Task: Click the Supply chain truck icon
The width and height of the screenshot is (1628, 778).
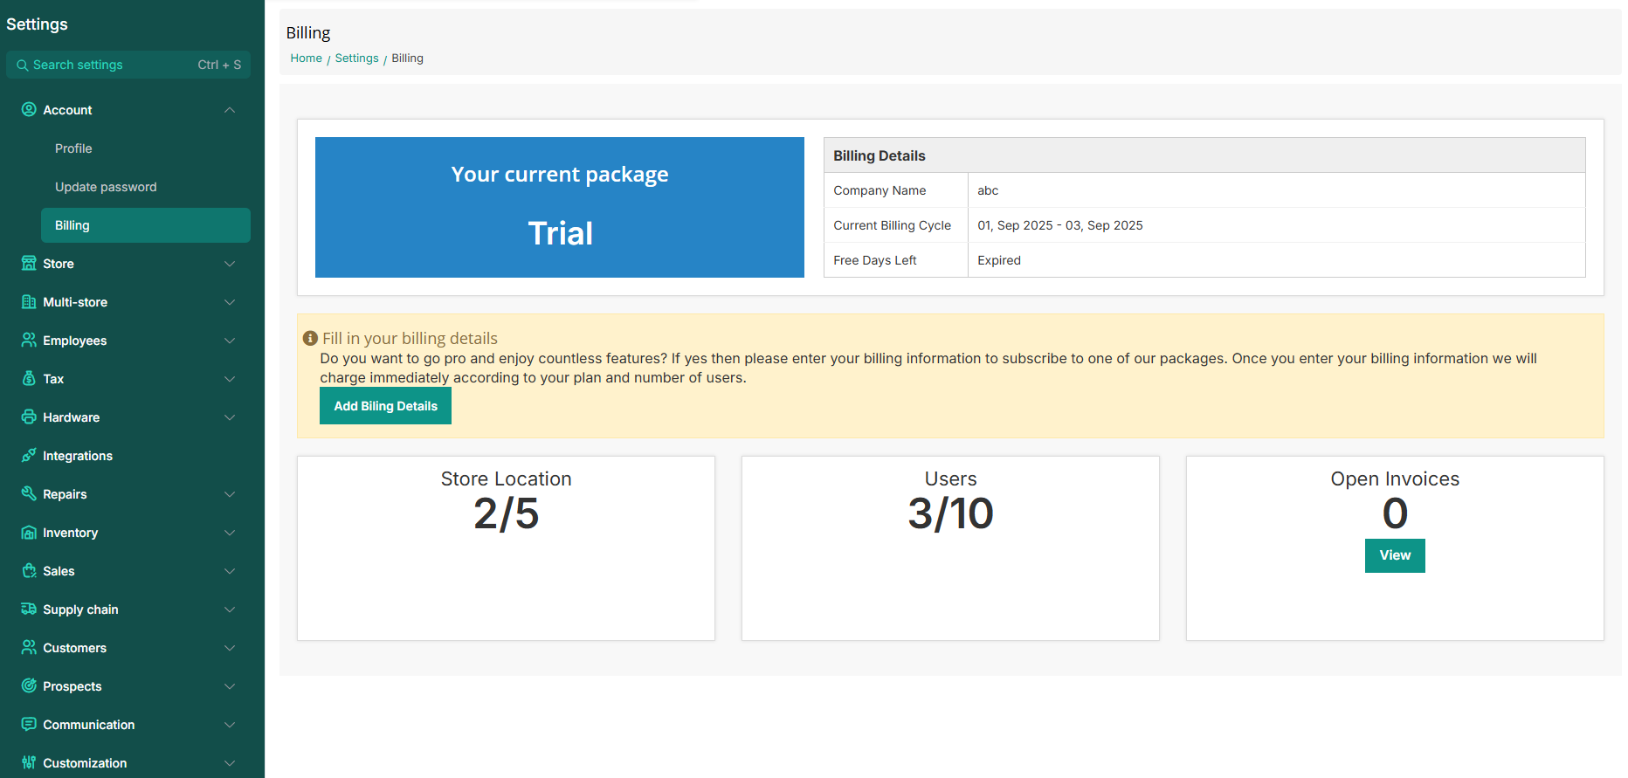Action: (x=29, y=609)
